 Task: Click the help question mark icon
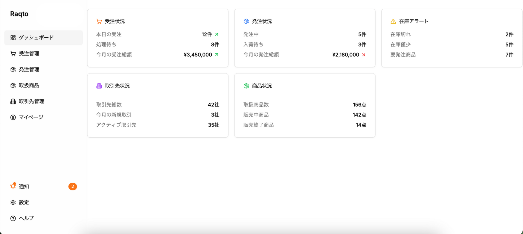coord(13,218)
